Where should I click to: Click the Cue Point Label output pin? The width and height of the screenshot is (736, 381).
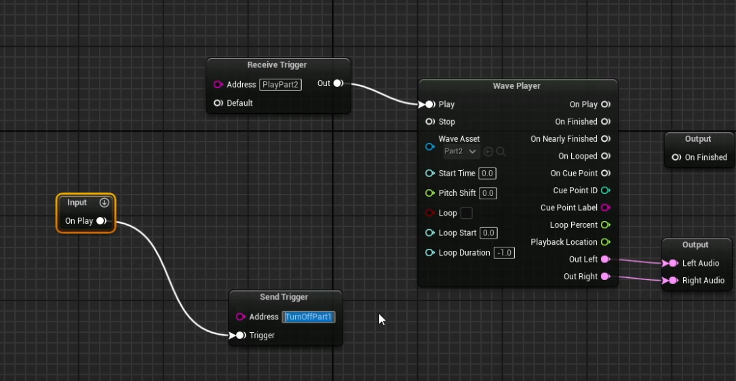pyautogui.click(x=606, y=208)
